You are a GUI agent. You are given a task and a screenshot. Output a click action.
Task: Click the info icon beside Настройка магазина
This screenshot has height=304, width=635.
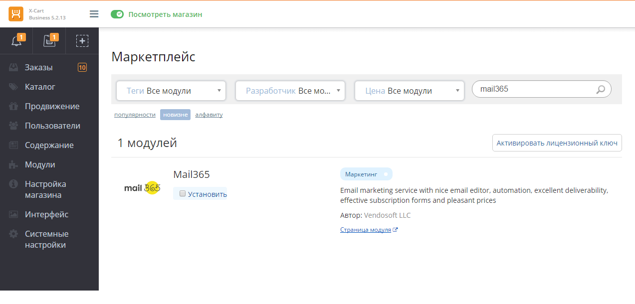13,184
